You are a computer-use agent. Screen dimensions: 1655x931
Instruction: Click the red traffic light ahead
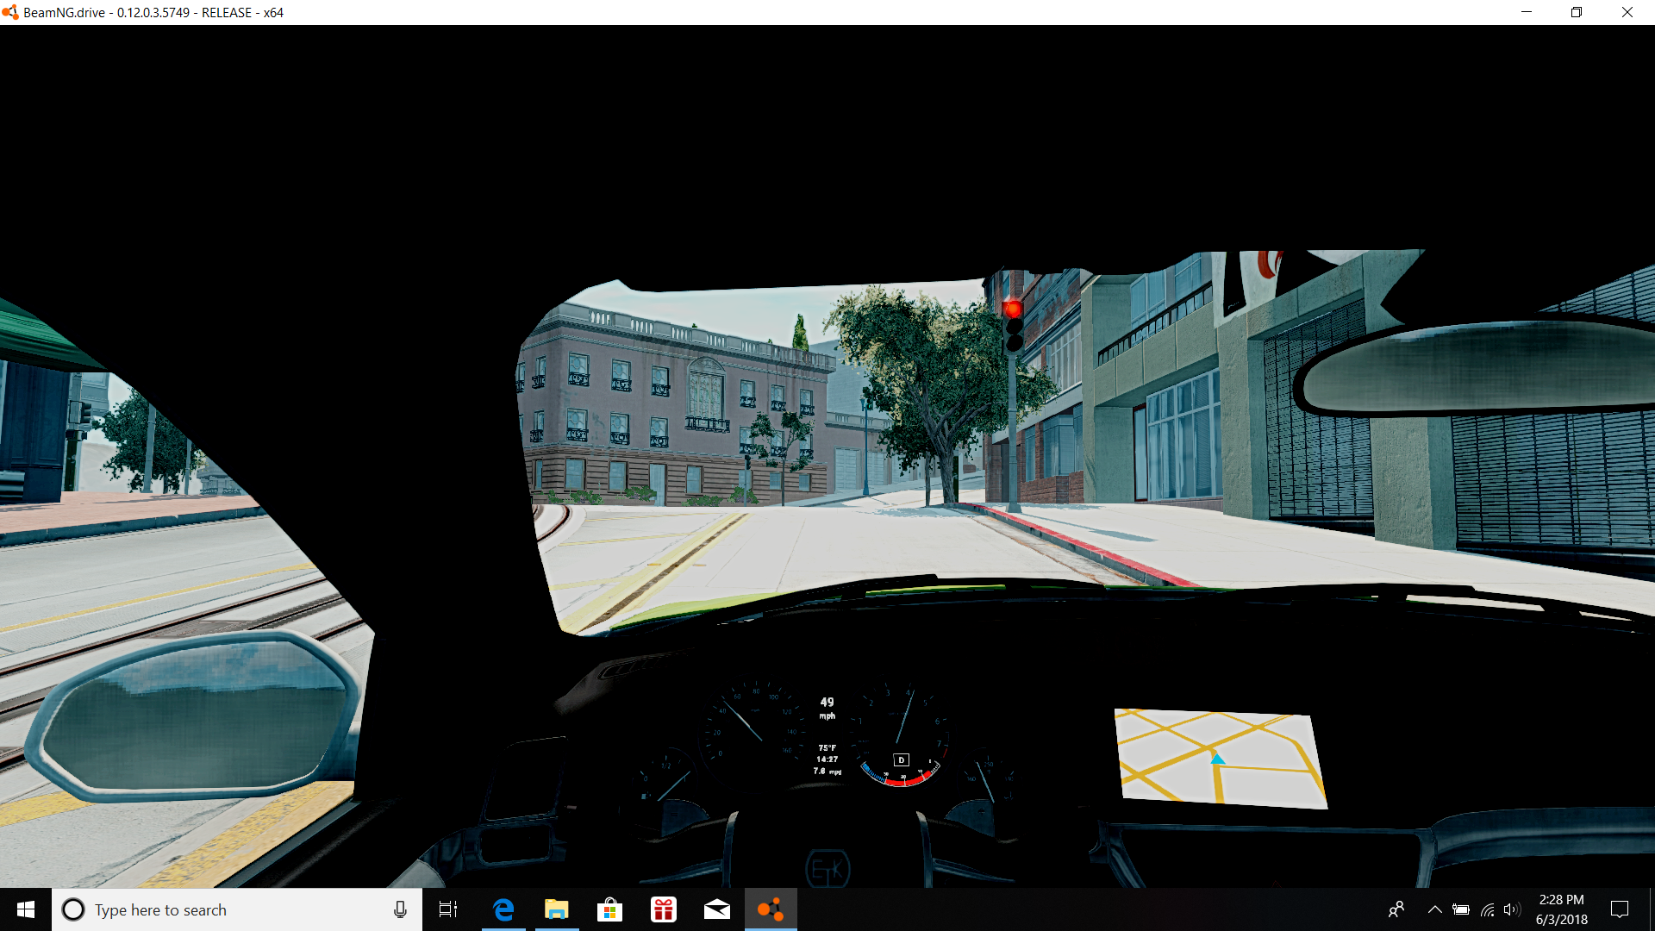1013,309
